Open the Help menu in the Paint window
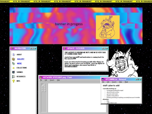This screenshot has height=114, width=152. click(58, 80)
